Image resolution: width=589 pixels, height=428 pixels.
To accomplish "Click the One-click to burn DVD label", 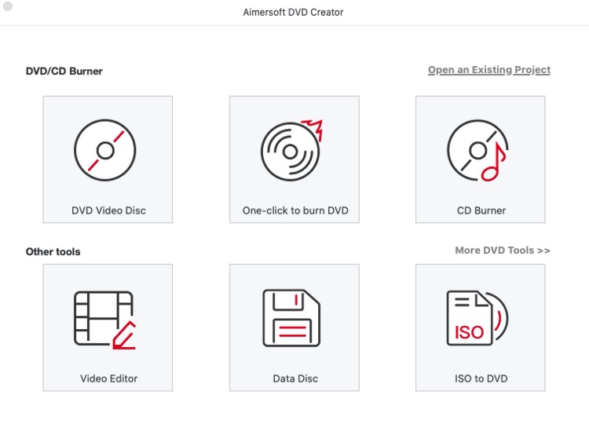I will coord(295,210).
